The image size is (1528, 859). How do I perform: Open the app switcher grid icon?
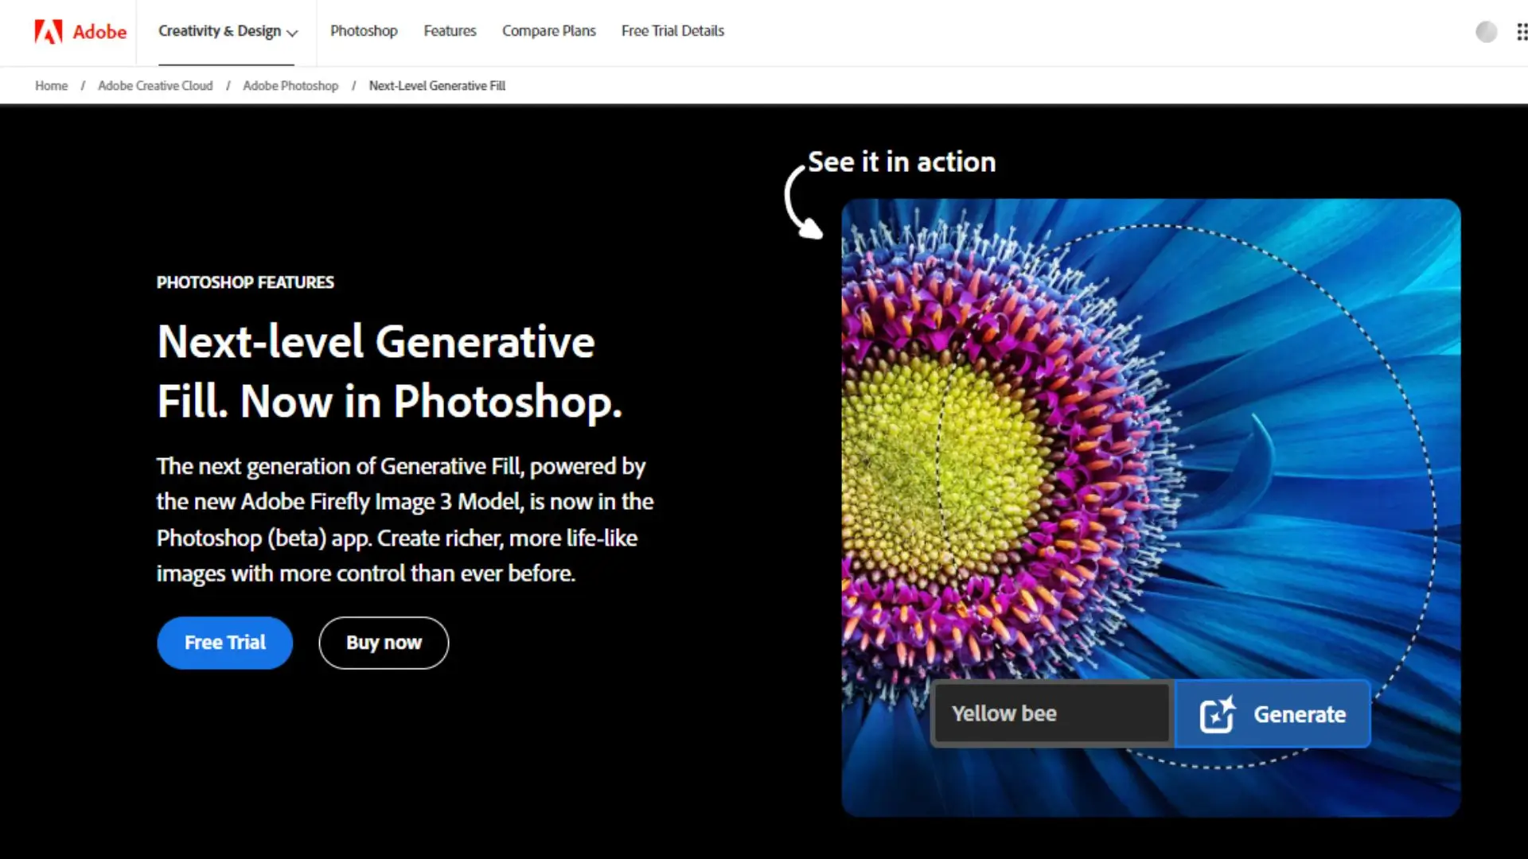pos(1521,32)
